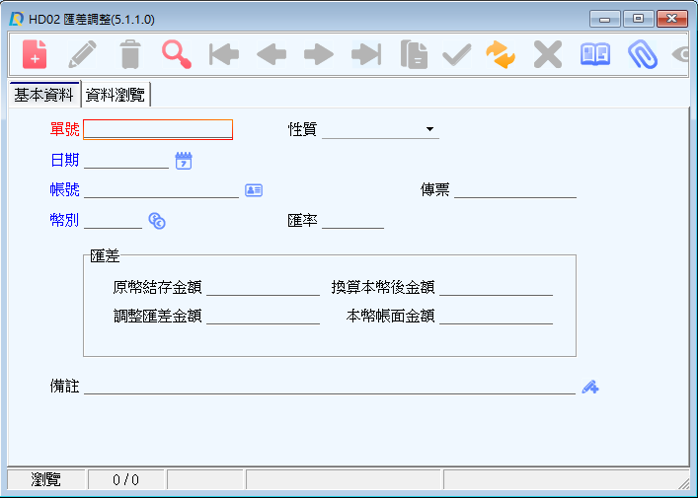Click the copy document icon
The image size is (698, 498).
414,54
